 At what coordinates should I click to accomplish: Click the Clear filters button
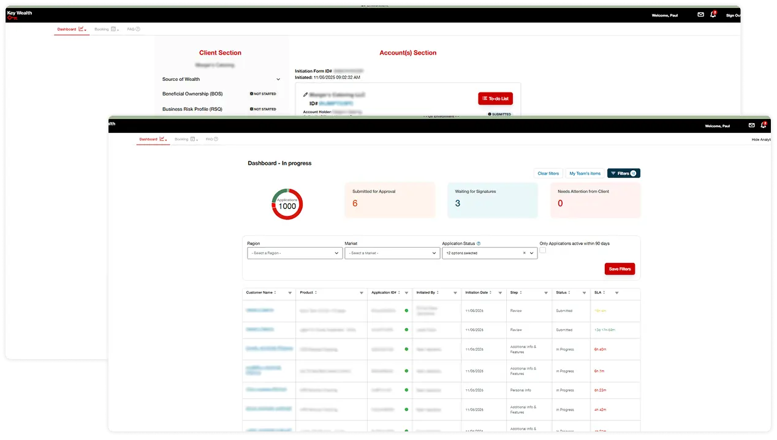[x=548, y=173]
